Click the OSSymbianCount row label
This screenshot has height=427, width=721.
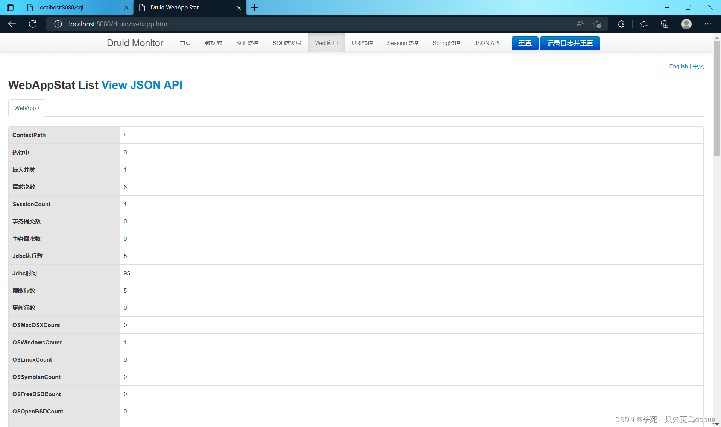(36, 377)
